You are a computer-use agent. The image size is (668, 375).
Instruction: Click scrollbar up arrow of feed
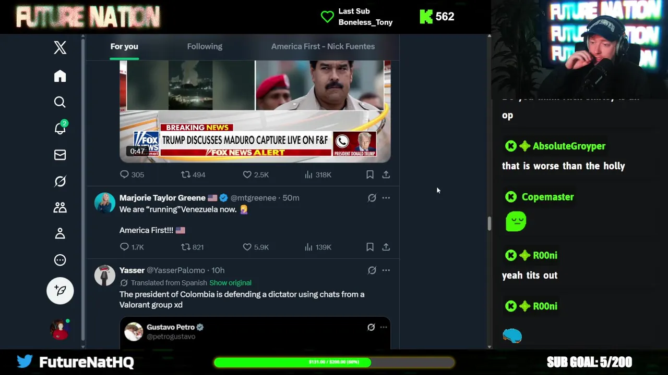(489, 36)
